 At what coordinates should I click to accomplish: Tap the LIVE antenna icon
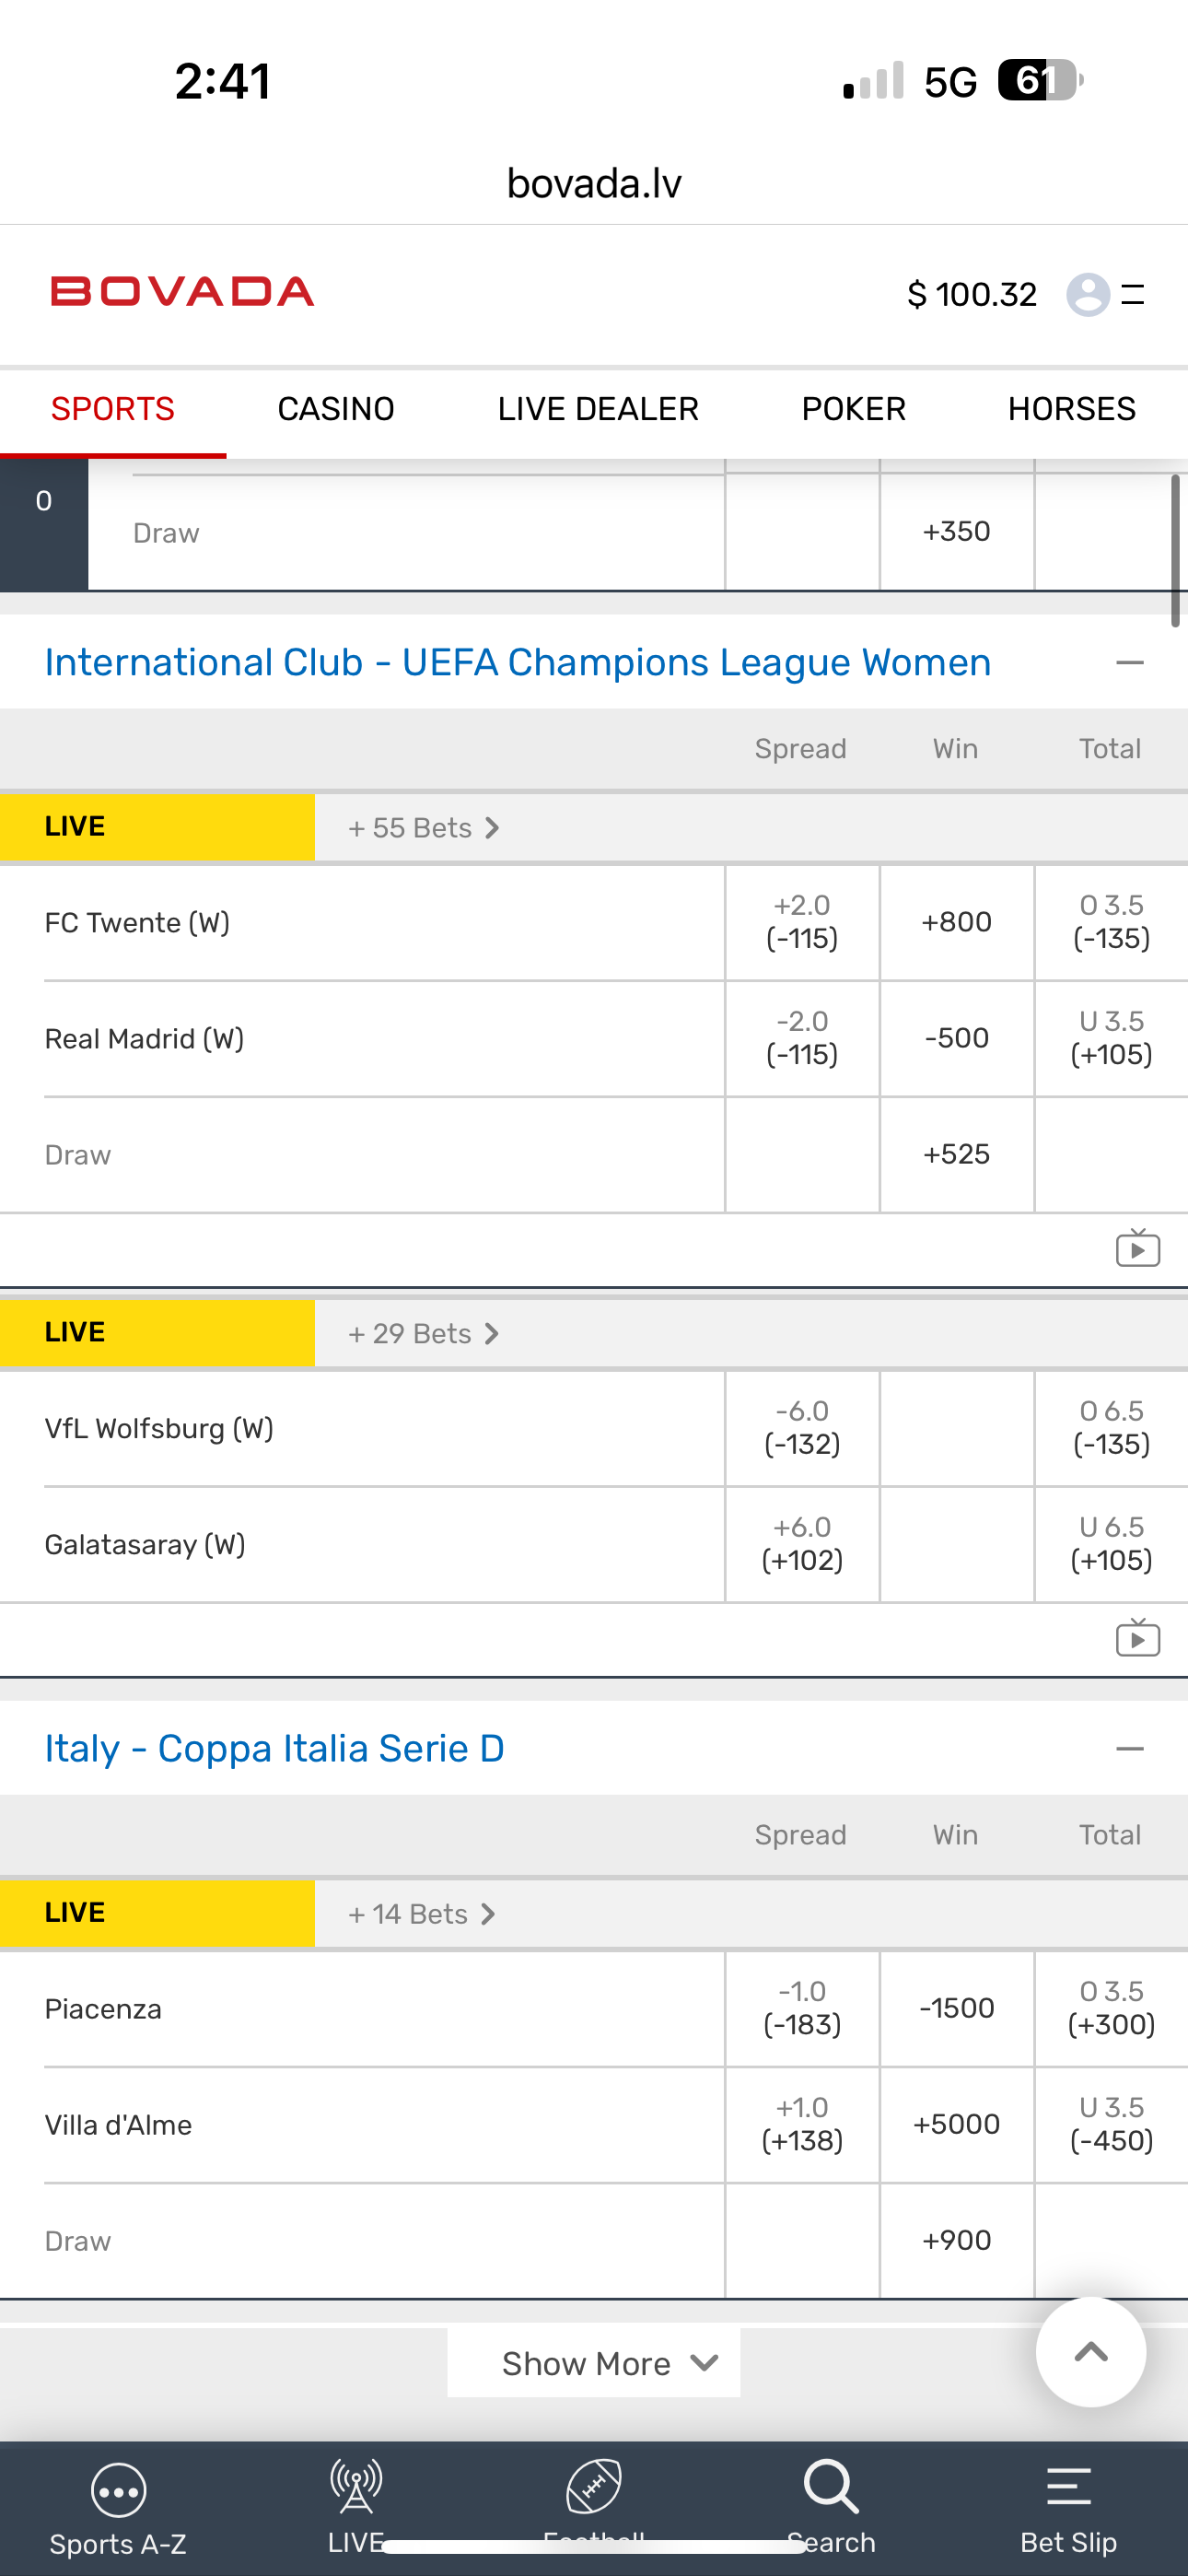click(356, 2488)
